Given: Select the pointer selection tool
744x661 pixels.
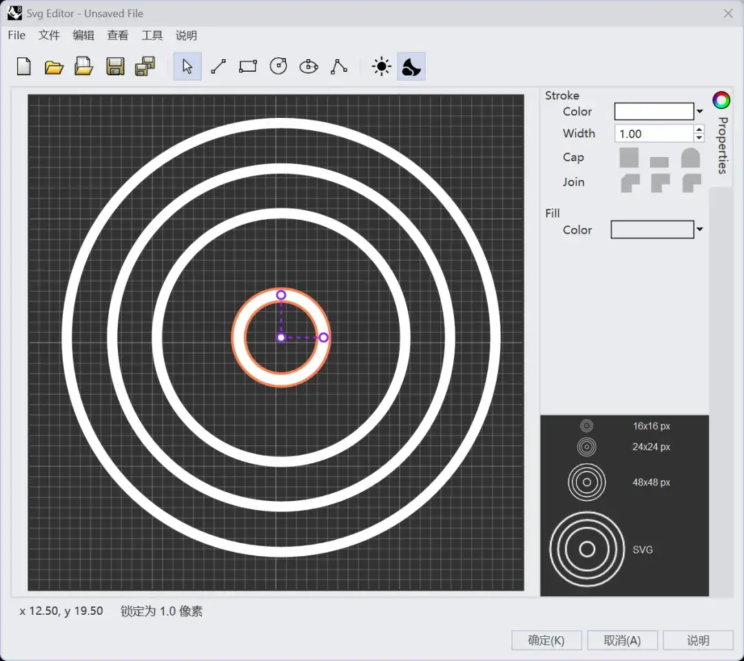Looking at the screenshot, I should click(187, 67).
